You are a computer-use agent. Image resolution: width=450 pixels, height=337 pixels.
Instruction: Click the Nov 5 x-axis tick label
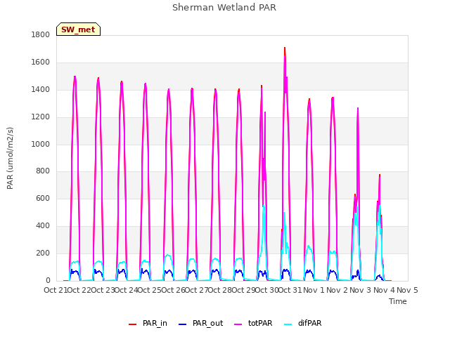[x=407, y=290]
